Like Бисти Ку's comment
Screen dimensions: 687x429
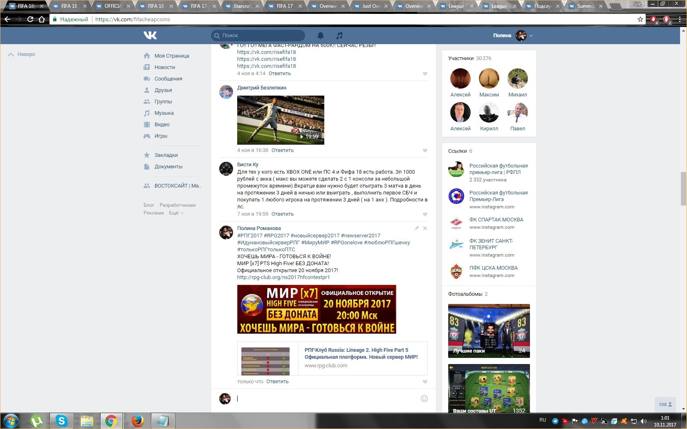click(425, 214)
